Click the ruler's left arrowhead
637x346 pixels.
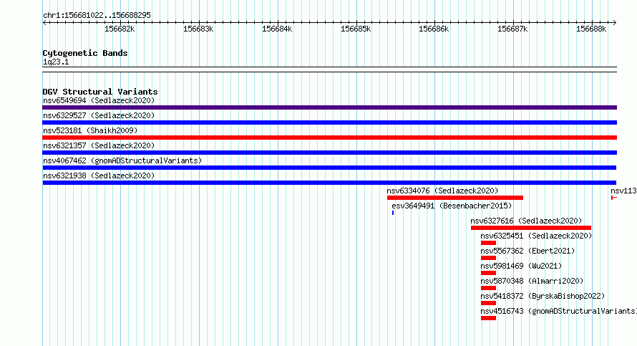pos(44,23)
